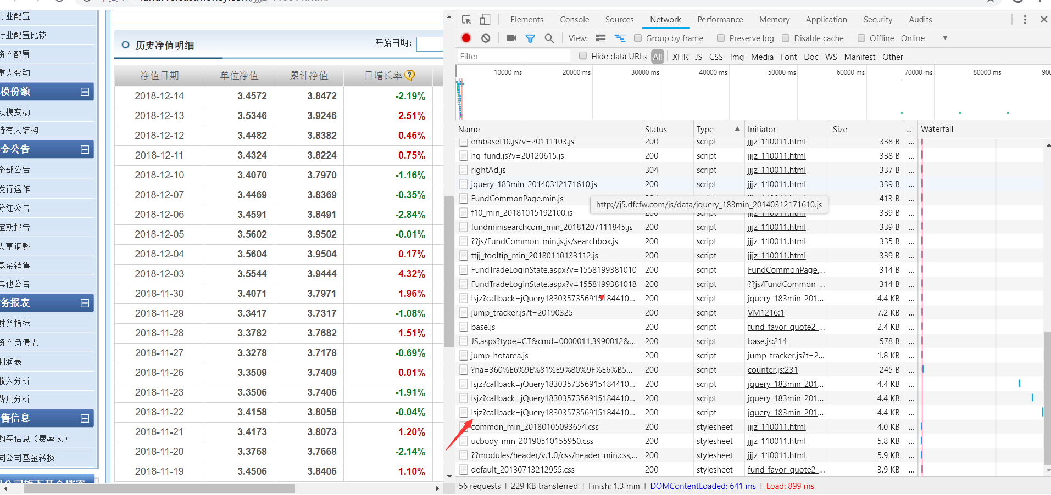Collapse the 信息 sidebar section minus icon
The image size is (1051, 495).
coord(85,418)
